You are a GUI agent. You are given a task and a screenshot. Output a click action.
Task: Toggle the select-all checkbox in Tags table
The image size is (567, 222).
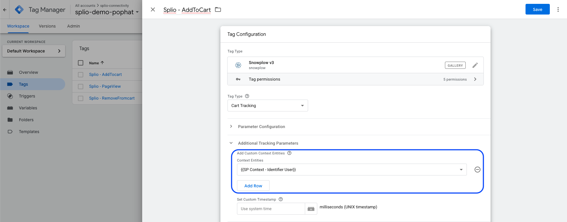pyautogui.click(x=81, y=63)
